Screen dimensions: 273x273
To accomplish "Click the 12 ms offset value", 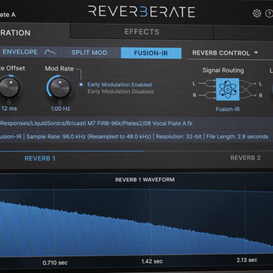I will tap(9, 109).
